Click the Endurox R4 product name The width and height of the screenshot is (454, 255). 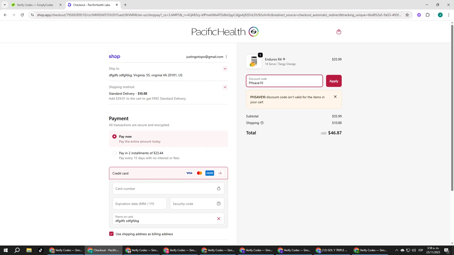click(x=273, y=60)
